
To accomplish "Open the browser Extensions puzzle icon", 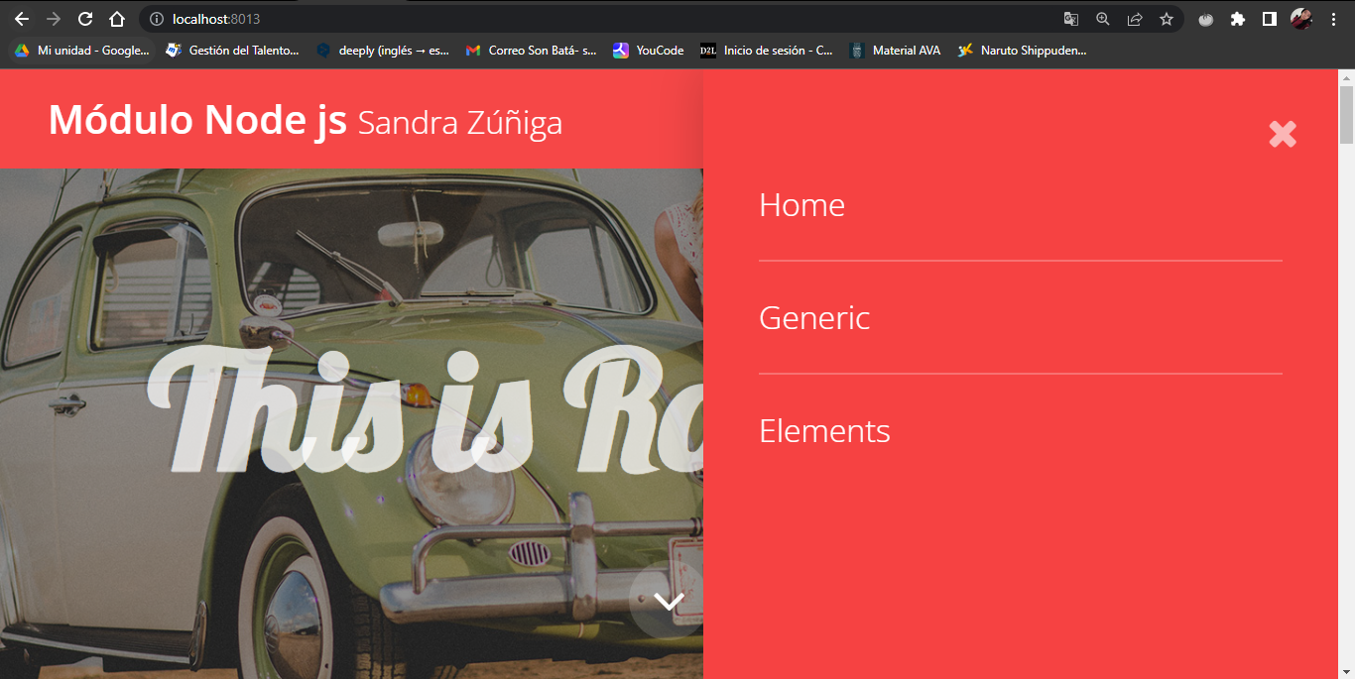I will 1237,19.
